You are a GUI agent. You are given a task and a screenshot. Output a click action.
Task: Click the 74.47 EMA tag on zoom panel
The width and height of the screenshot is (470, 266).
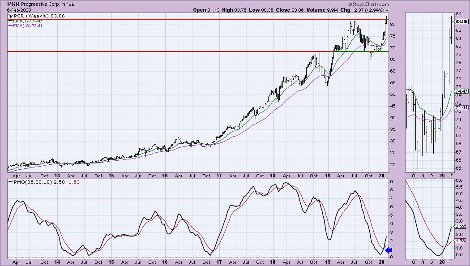[461, 91]
